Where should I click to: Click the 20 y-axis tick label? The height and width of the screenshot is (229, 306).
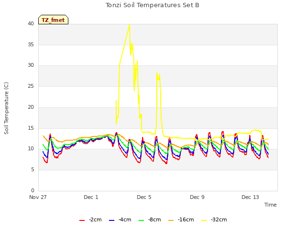(31, 107)
